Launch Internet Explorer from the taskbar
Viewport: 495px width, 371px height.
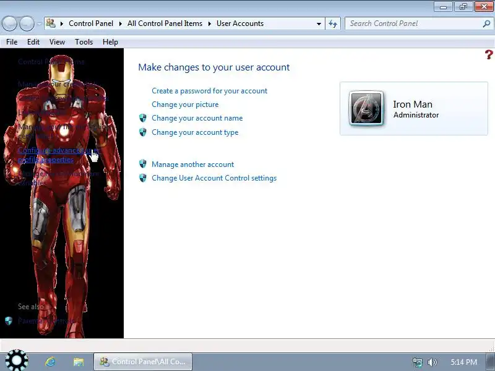point(51,362)
